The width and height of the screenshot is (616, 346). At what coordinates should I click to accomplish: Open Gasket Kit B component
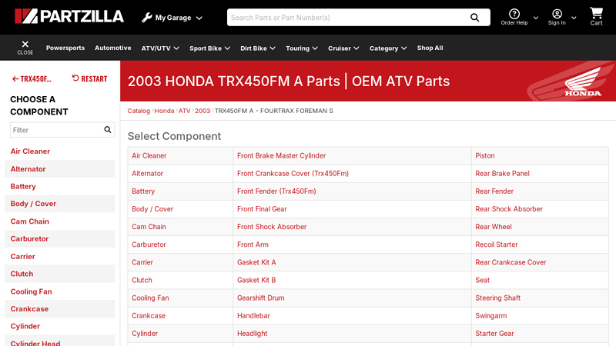tap(256, 280)
